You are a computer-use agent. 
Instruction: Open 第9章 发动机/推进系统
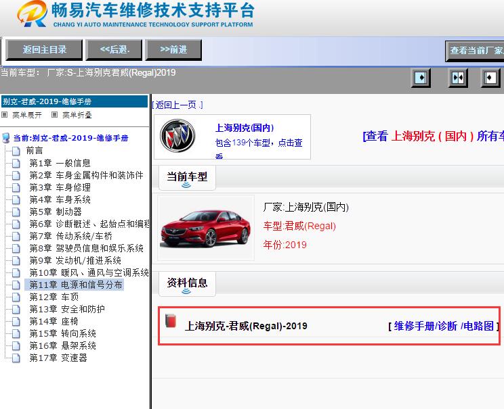[75, 260]
